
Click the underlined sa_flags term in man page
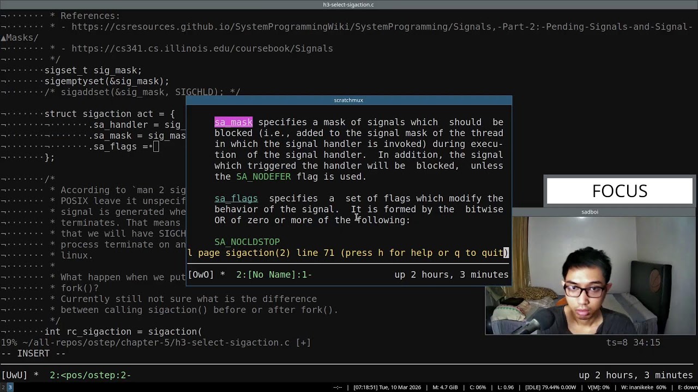236,199
